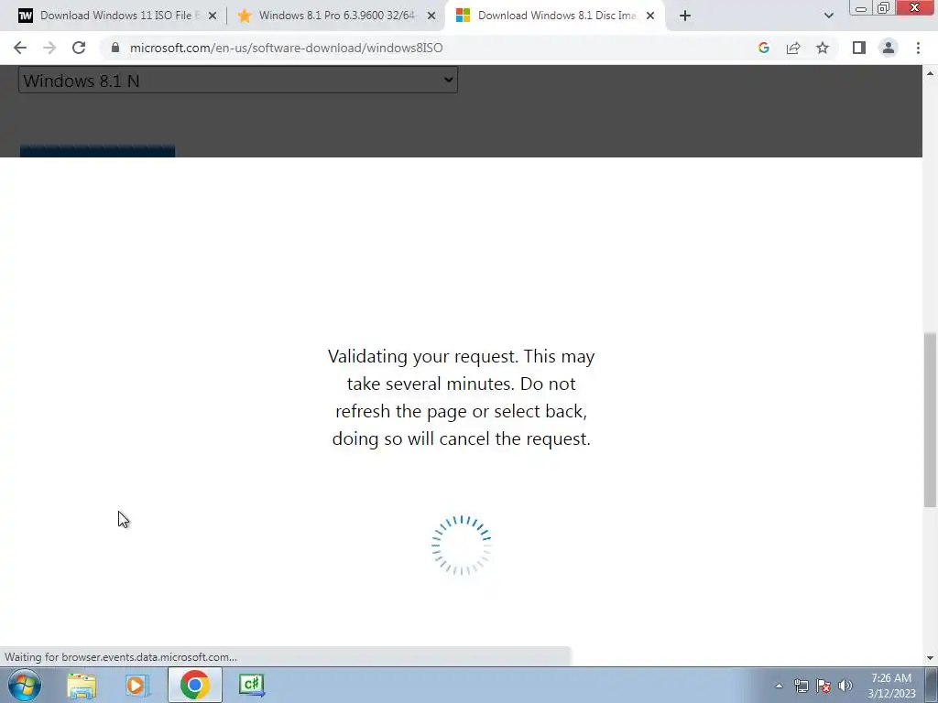The image size is (938, 703).
Task: Bookmark this page with the star icon
Action: [823, 48]
